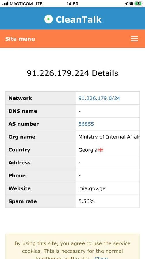Expand the Site menu bar
Image resolution: width=145 pixels, height=259 pixels.
point(72,39)
